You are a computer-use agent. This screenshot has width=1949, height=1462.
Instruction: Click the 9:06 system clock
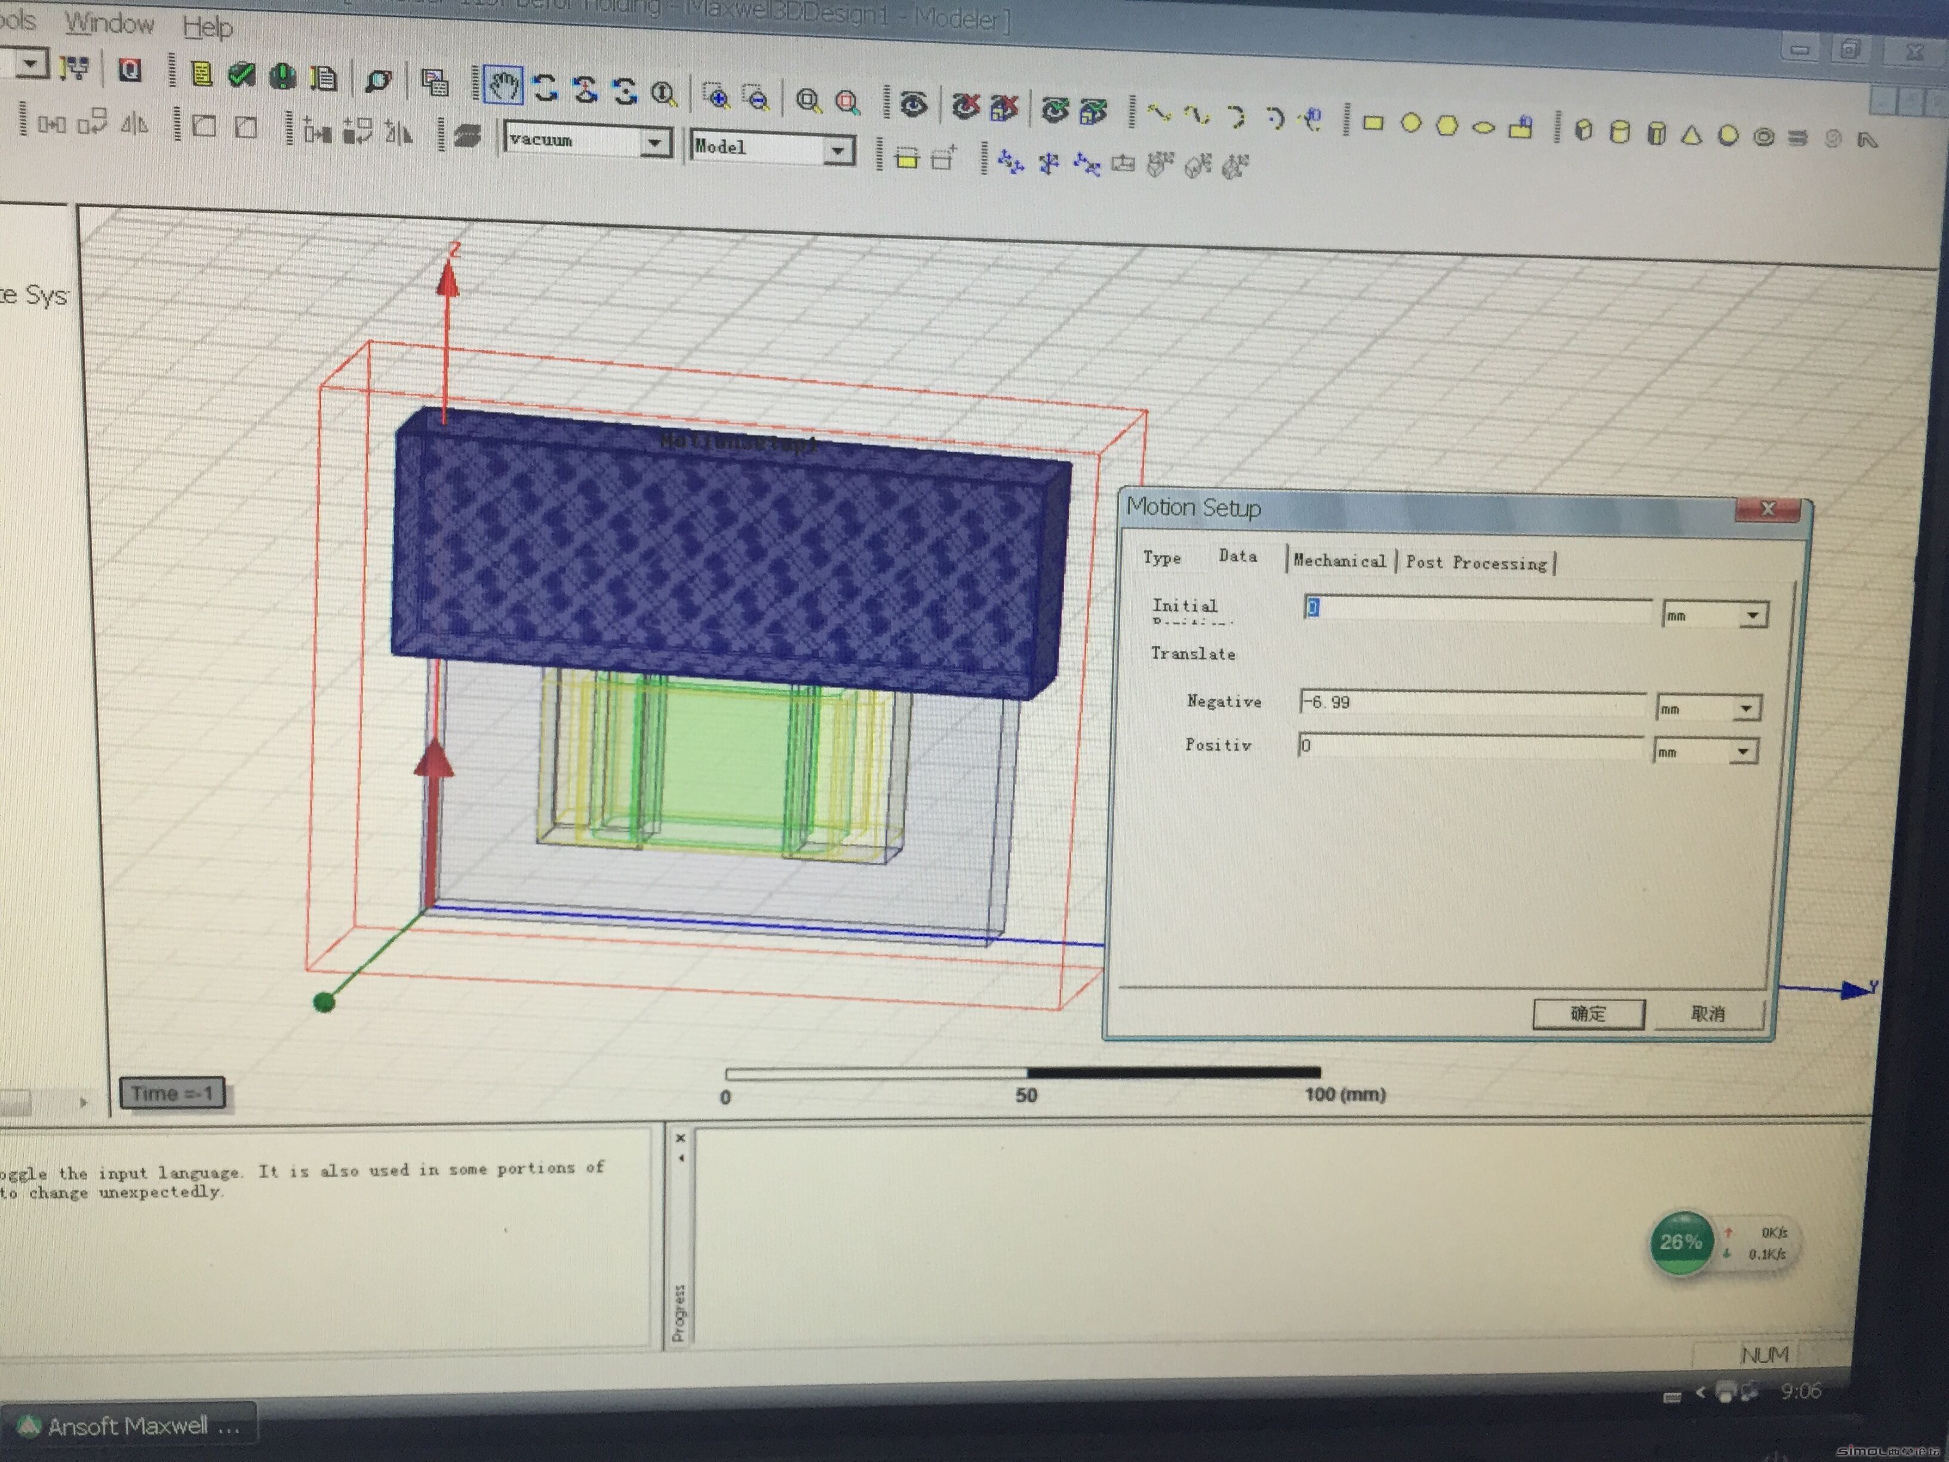pos(1800,1392)
